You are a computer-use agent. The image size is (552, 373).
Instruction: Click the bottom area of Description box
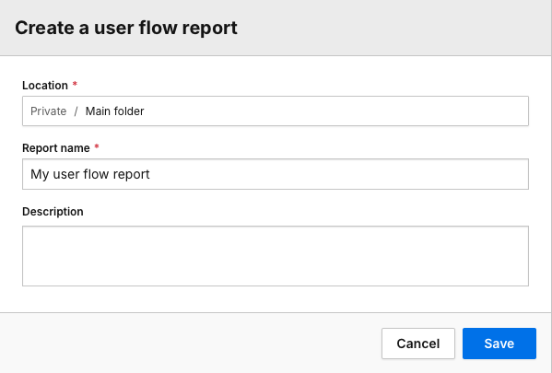[276, 276]
